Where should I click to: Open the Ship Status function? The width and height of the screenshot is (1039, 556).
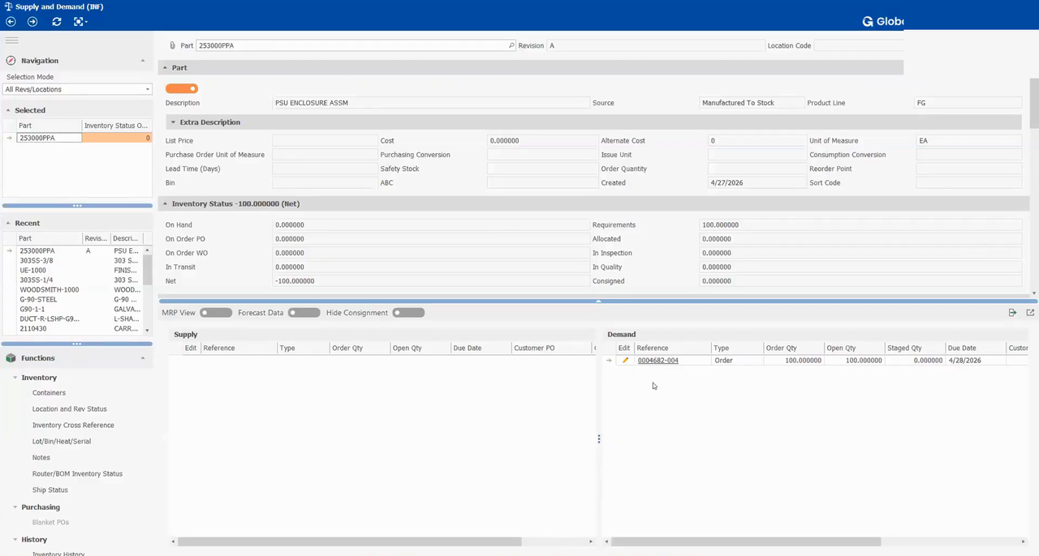click(x=50, y=490)
